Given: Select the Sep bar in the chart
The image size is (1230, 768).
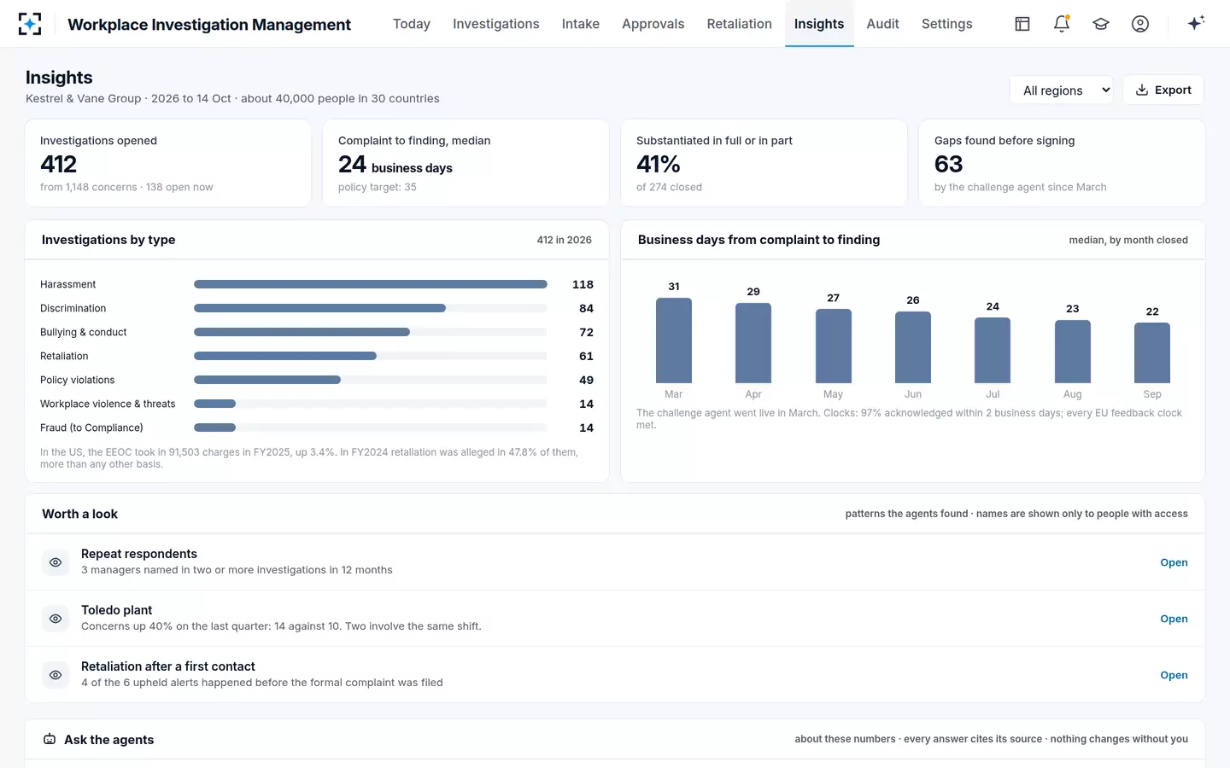Looking at the screenshot, I should pyautogui.click(x=1152, y=352).
